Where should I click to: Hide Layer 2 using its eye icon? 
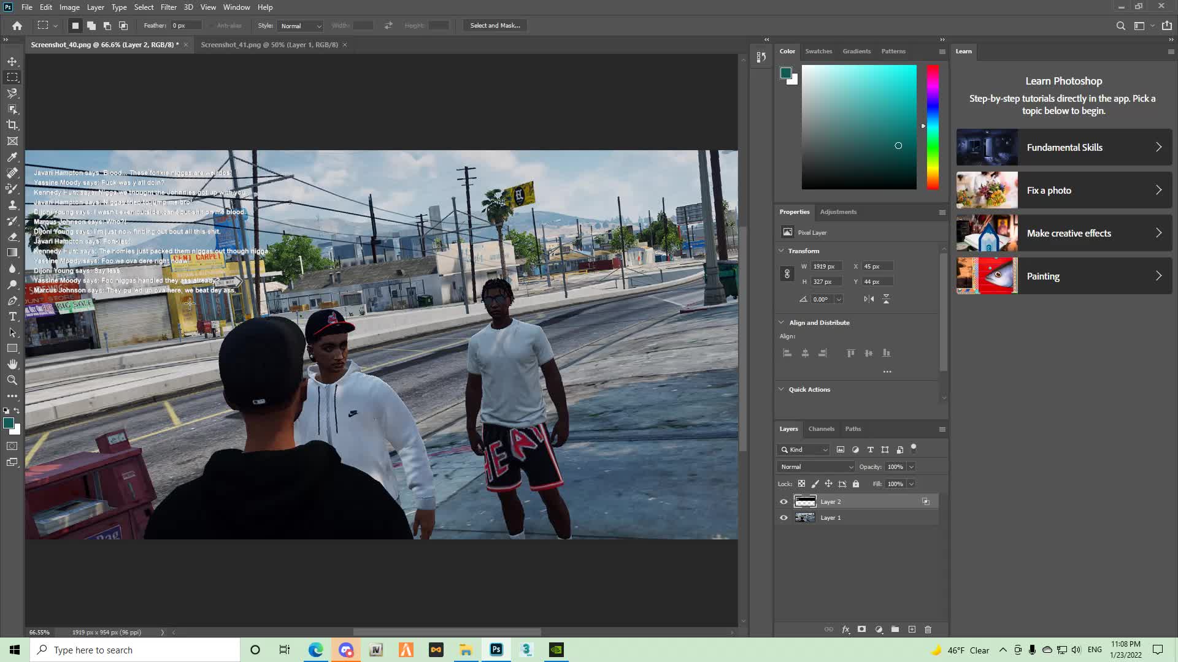tap(783, 502)
